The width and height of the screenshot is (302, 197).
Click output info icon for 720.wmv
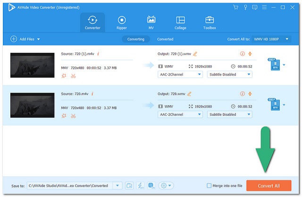[243, 94]
